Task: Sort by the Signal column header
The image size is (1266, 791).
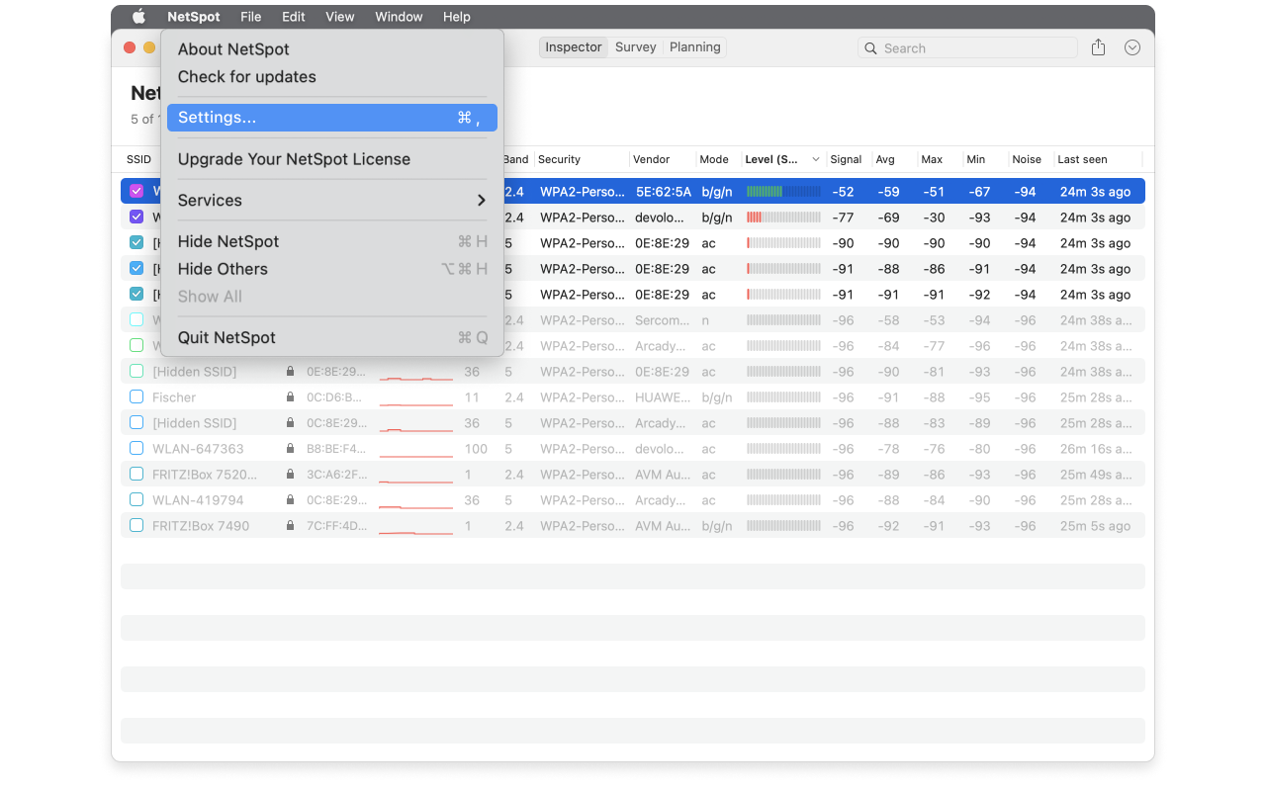Action: tap(847, 159)
